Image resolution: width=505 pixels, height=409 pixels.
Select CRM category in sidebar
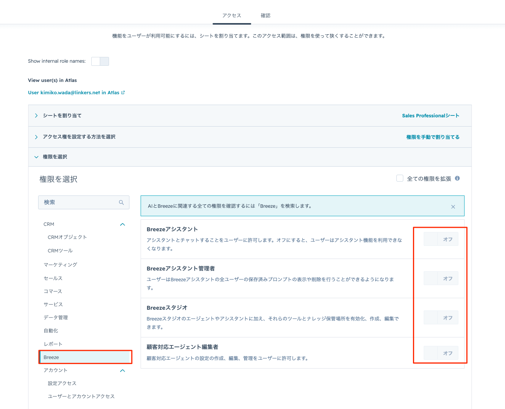coord(49,224)
